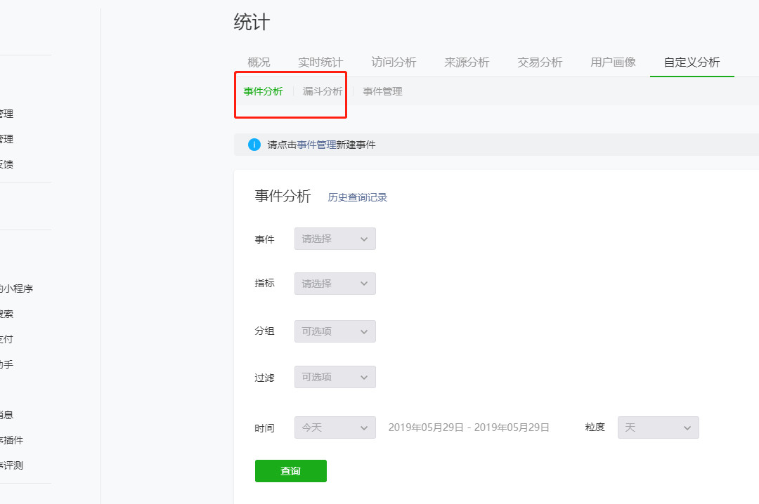759x504 pixels.
Task: Click the 事件分析 section heading
Action: point(283,196)
